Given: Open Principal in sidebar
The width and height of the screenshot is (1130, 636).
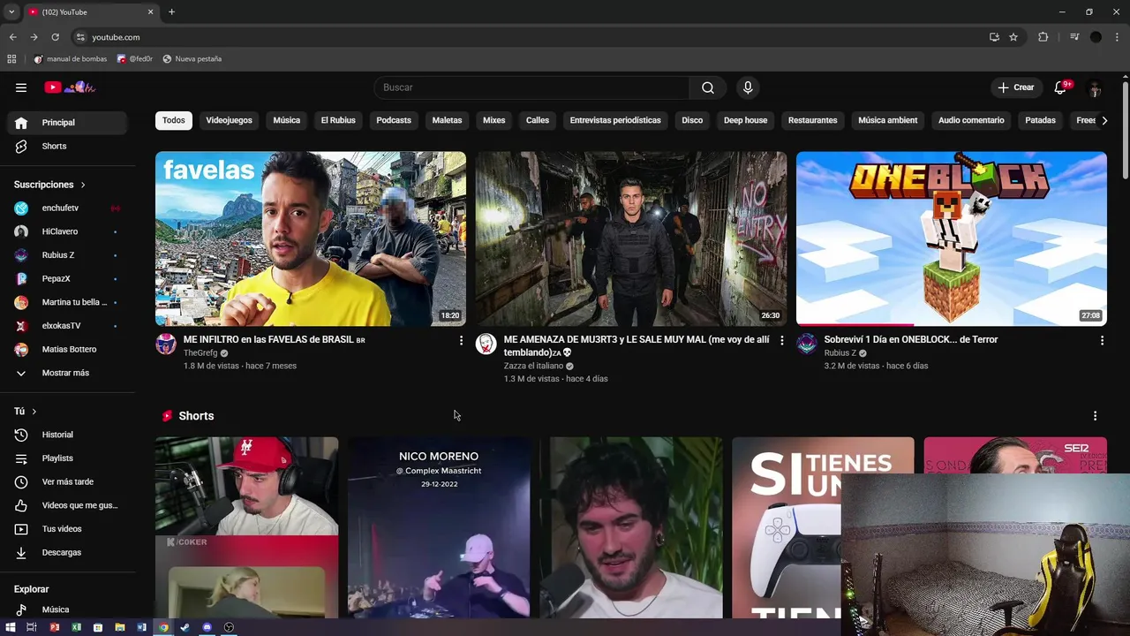Looking at the screenshot, I should tap(67, 123).
